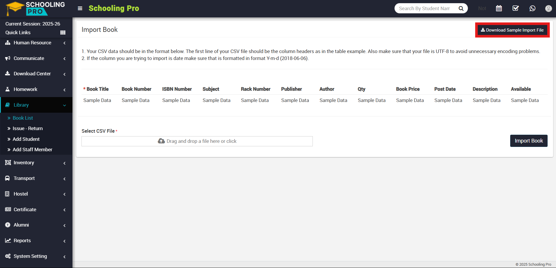Screen dimensions: 556x268
Task: Expand System Setting menu chevron
Action: [x=64, y=257]
